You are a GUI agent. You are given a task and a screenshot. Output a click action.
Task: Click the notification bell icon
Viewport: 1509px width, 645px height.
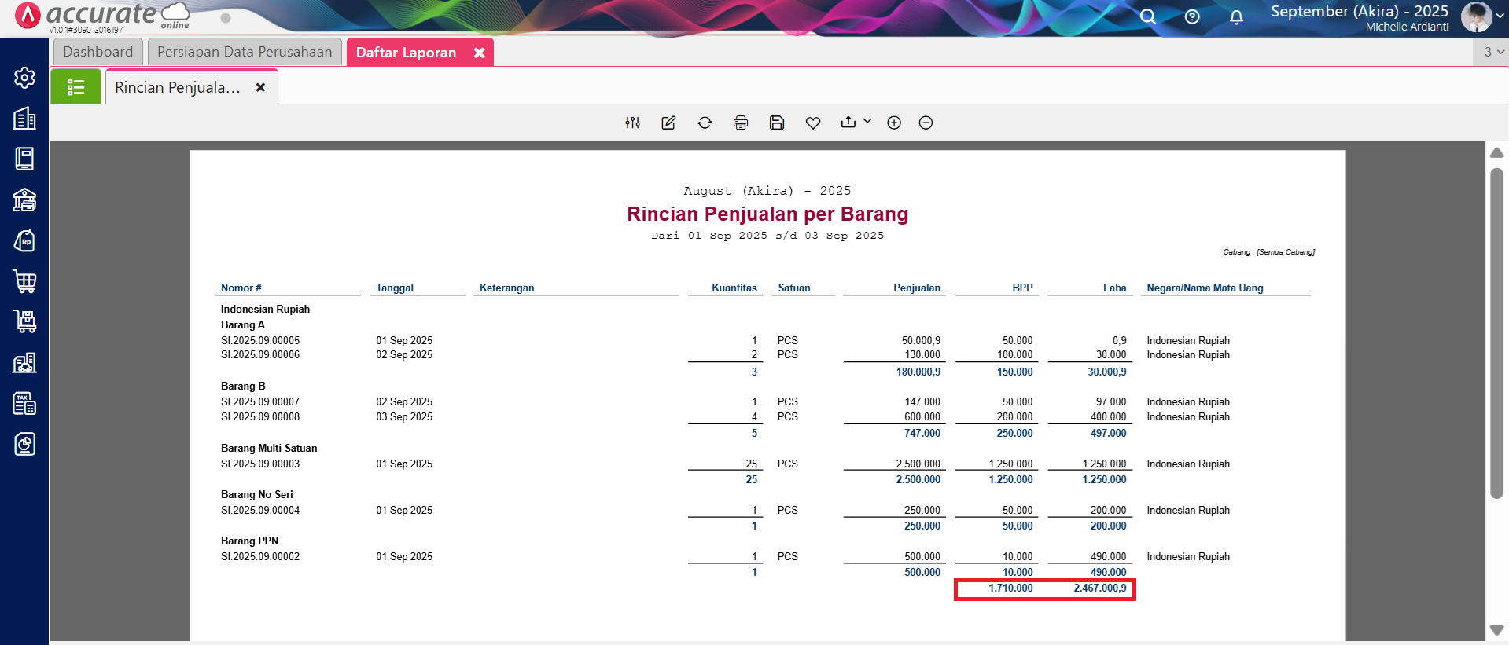point(1236,17)
